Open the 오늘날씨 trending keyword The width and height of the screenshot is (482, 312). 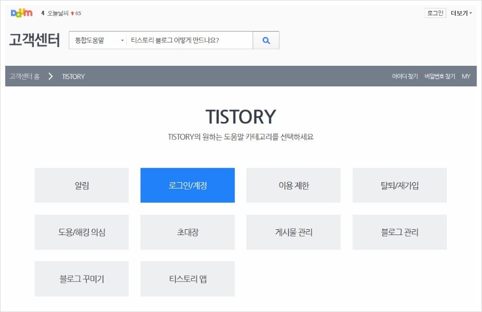point(58,13)
